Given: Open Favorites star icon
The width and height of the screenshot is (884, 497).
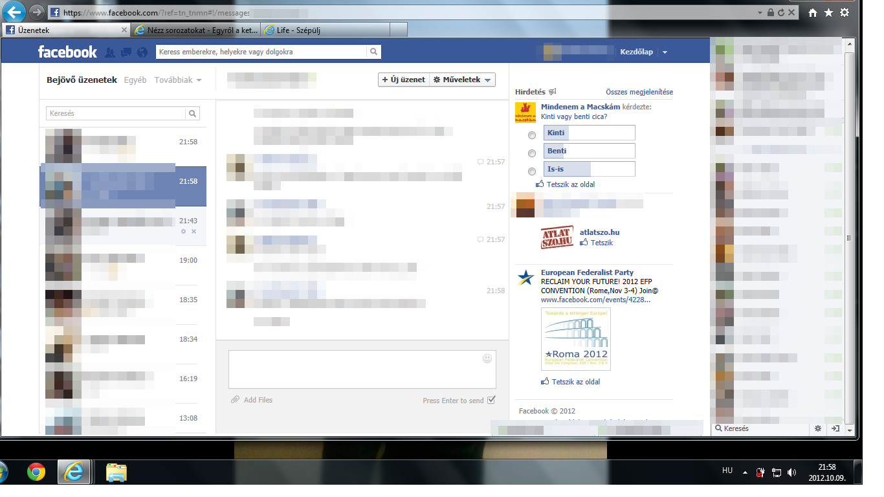Looking at the screenshot, I should (828, 12).
